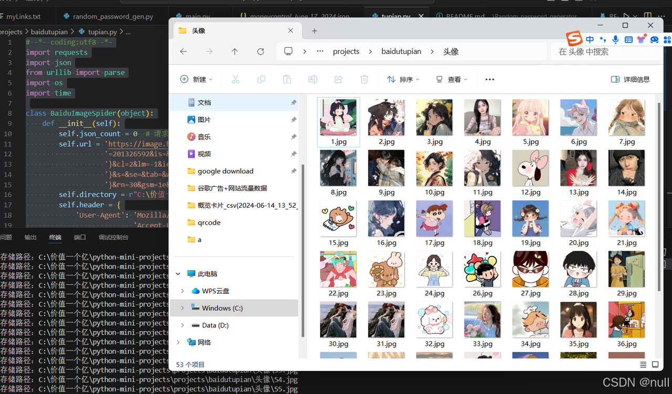Unpin 文档 from quick access
672x394 pixels.
coord(293,103)
